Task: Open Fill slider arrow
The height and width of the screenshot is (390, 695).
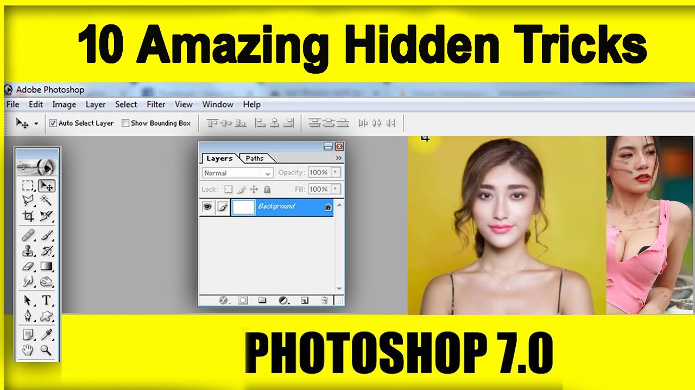Action: [x=336, y=189]
